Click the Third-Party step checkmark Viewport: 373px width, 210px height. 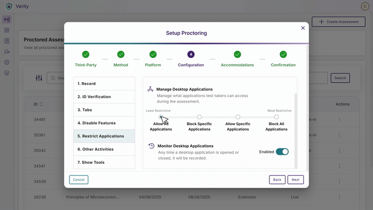coord(86,54)
